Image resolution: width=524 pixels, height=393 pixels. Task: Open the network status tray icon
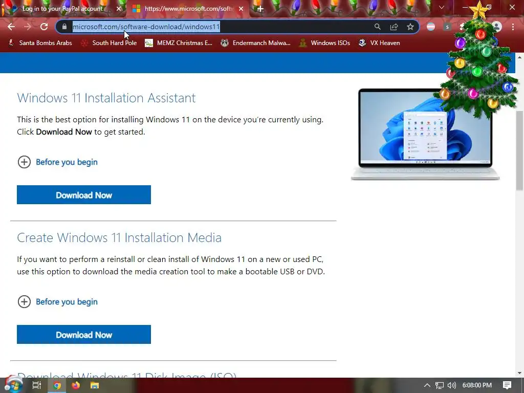click(x=440, y=385)
